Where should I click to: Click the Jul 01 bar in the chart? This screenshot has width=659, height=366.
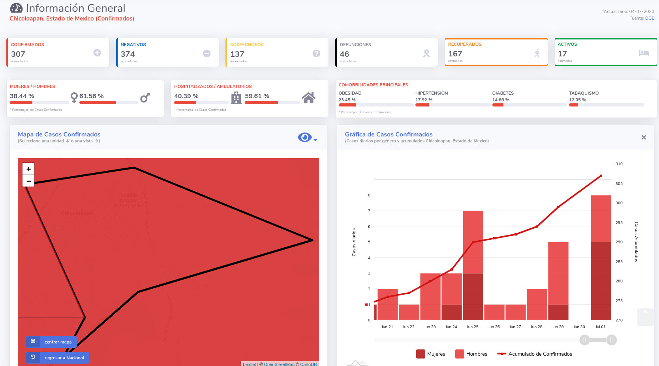[601, 258]
